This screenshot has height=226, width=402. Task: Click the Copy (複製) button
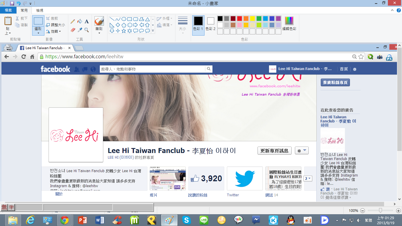[21, 25]
